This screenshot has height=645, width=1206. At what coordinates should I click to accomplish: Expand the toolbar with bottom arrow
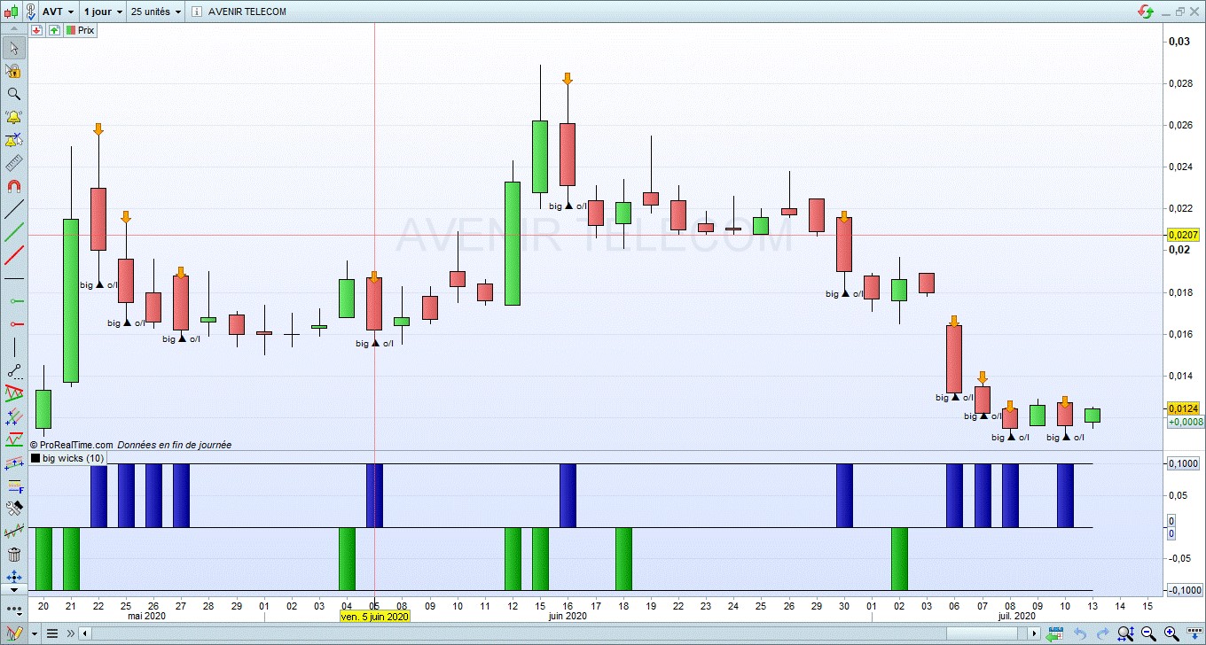click(x=13, y=589)
